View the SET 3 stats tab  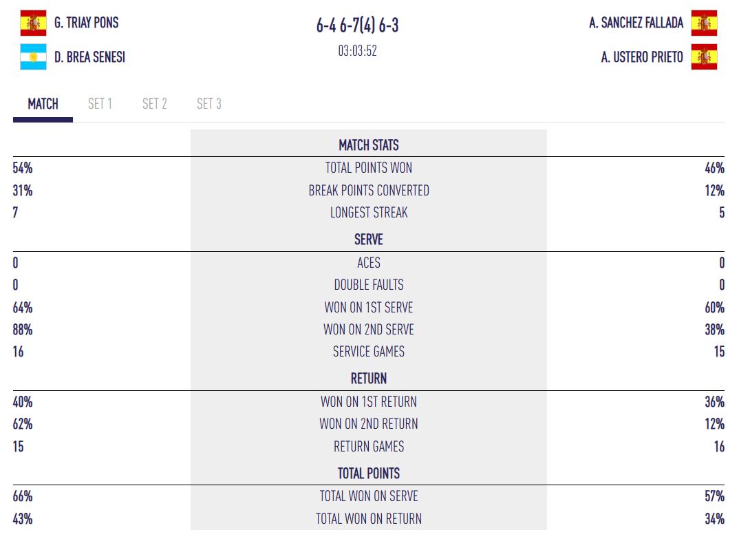[x=209, y=104]
